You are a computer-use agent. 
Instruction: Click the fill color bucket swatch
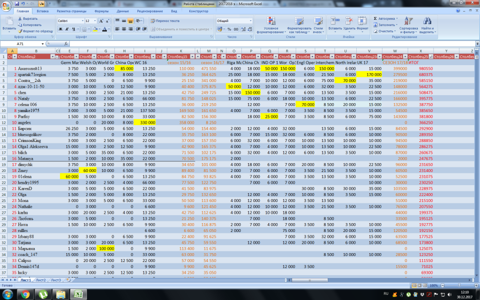pyautogui.click(x=95, y=29)
